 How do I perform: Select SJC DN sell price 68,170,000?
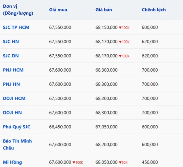point(107,56)
